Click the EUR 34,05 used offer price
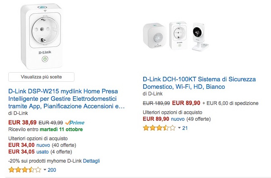This screenshot has height=178, width=271. pos(22,151)
